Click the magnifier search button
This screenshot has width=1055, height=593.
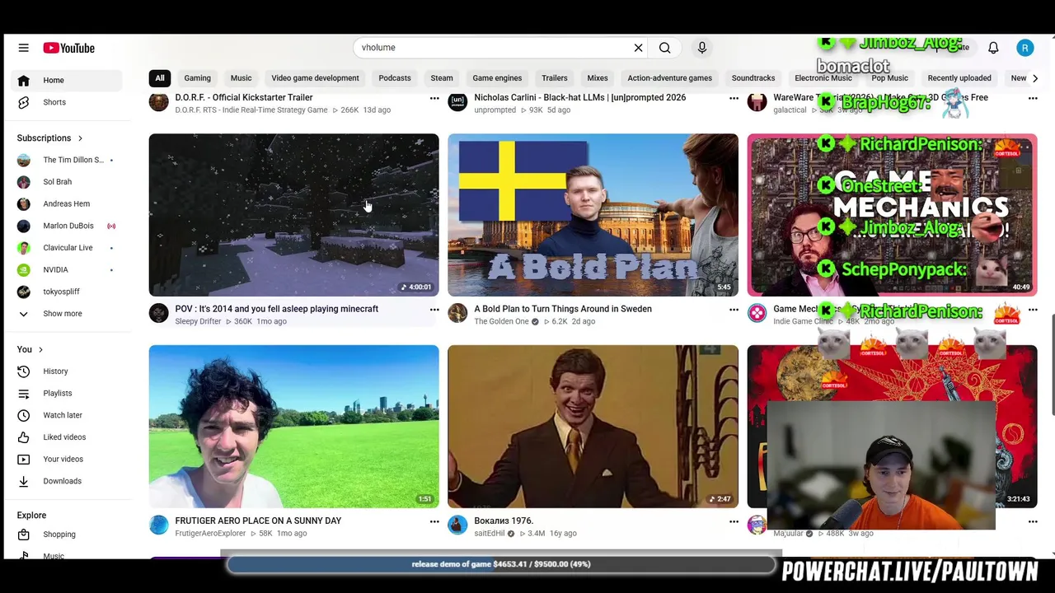point(664,48)
